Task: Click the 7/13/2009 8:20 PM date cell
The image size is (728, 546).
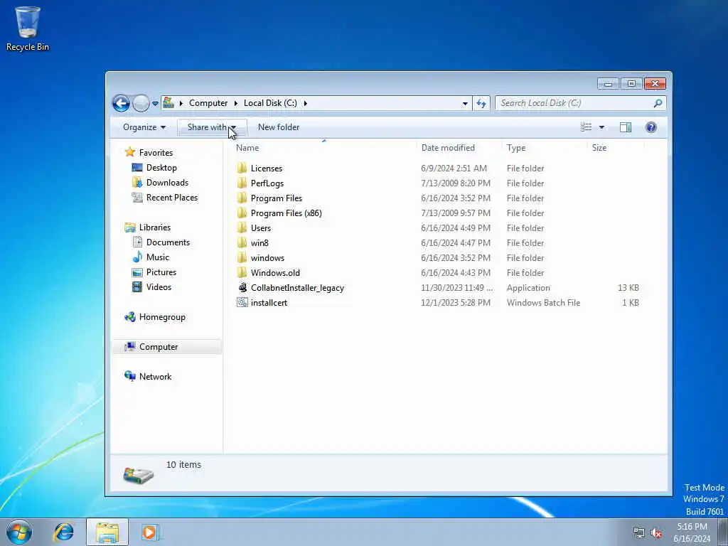Action: pyautogui.click(x=456, y=183)
